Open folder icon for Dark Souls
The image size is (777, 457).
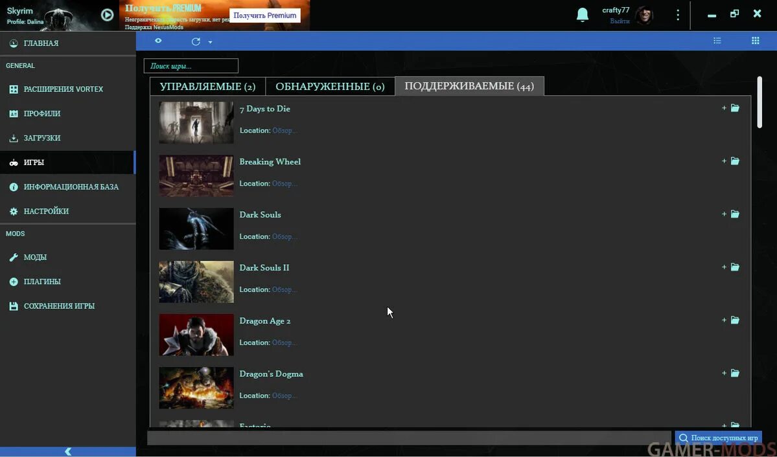(x=735, y=214)
